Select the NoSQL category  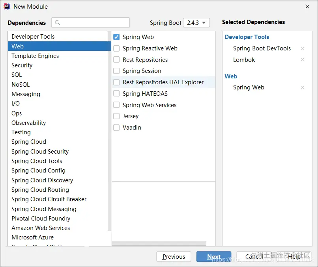21,85
